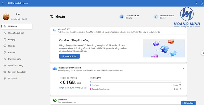This screenshot has width=204, height=105.
Task: Click the water drop side widget icon
Action: tap(203, 53)
